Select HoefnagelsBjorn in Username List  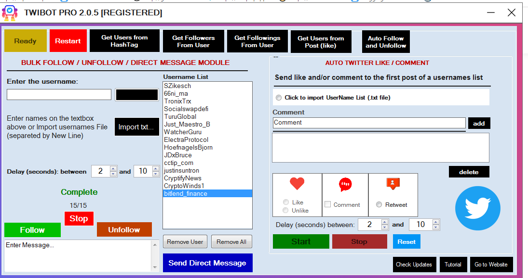pyautogui.click(x=207, y=148)
